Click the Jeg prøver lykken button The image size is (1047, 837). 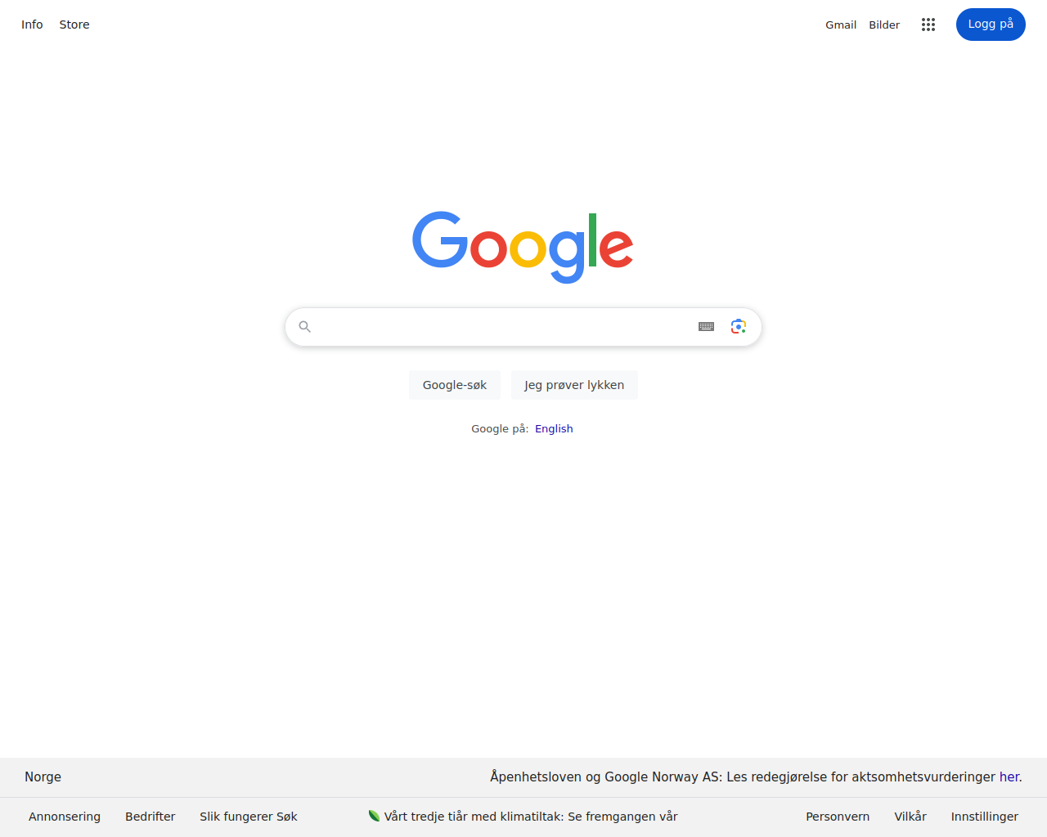[x=574, y=385]
